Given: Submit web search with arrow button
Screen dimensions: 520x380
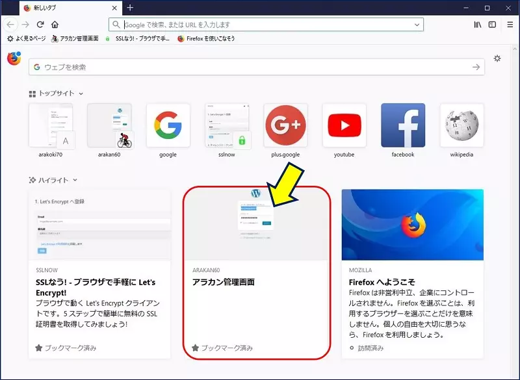Looking at the screenshot, I should pos(476,68).
